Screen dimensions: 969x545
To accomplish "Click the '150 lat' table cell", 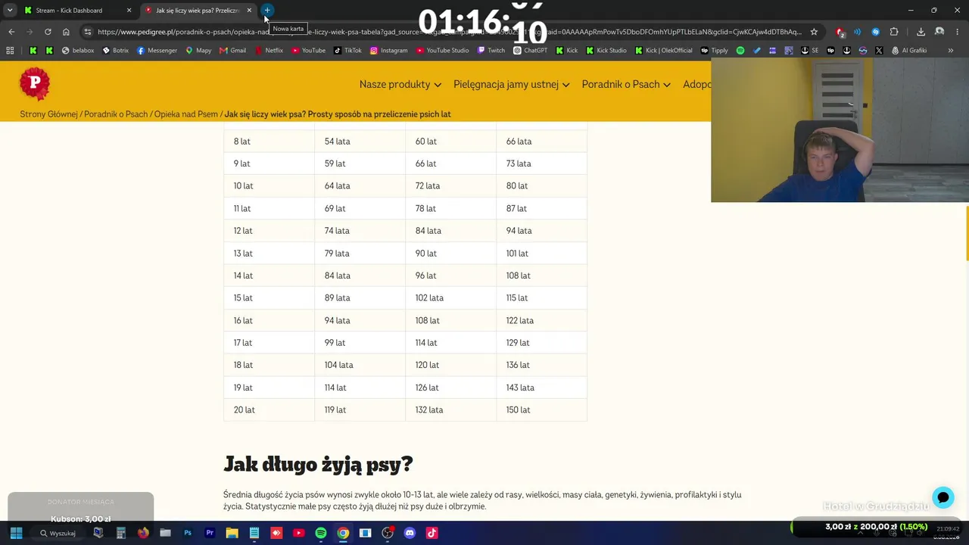I will tap(541, 410).
